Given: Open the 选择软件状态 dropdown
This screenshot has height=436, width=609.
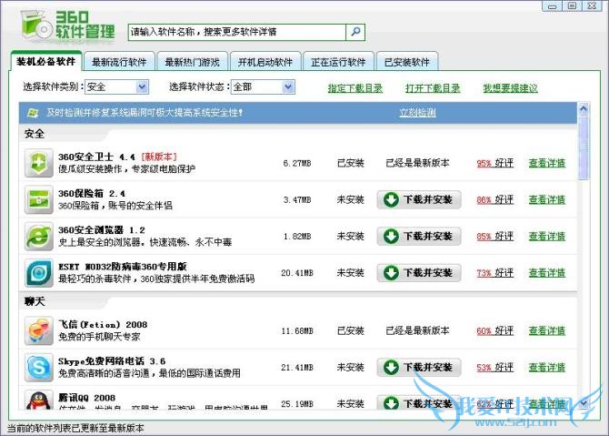Looking at the screenshot, I should click(263, 86).
